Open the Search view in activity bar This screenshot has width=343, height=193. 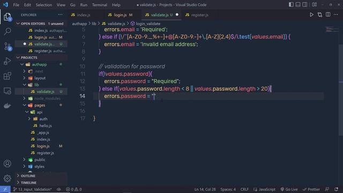point(8,32)
